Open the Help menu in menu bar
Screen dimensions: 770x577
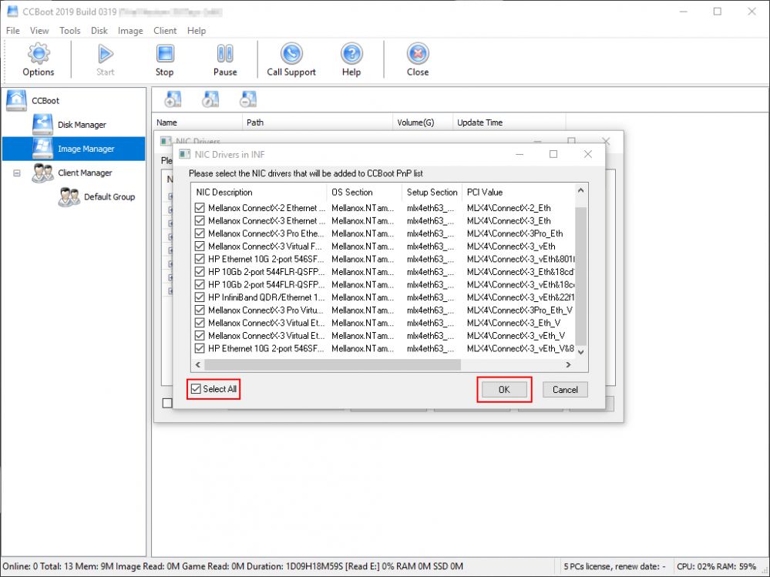197,30
